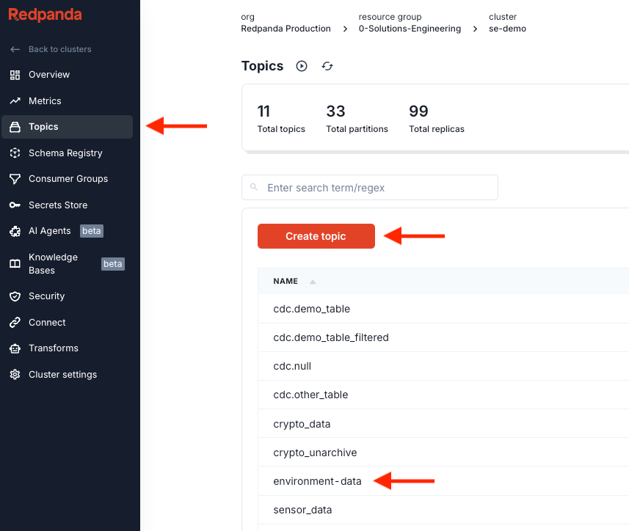Open the crypto_data topic
This screenshot has width=629, height=531.
(x=302, y=424)
